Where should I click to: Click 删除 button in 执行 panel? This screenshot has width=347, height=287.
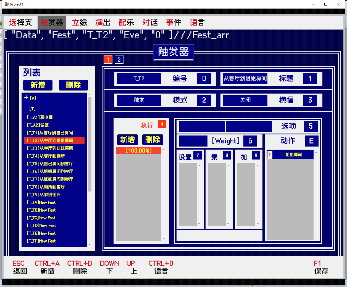click(153, 140)
